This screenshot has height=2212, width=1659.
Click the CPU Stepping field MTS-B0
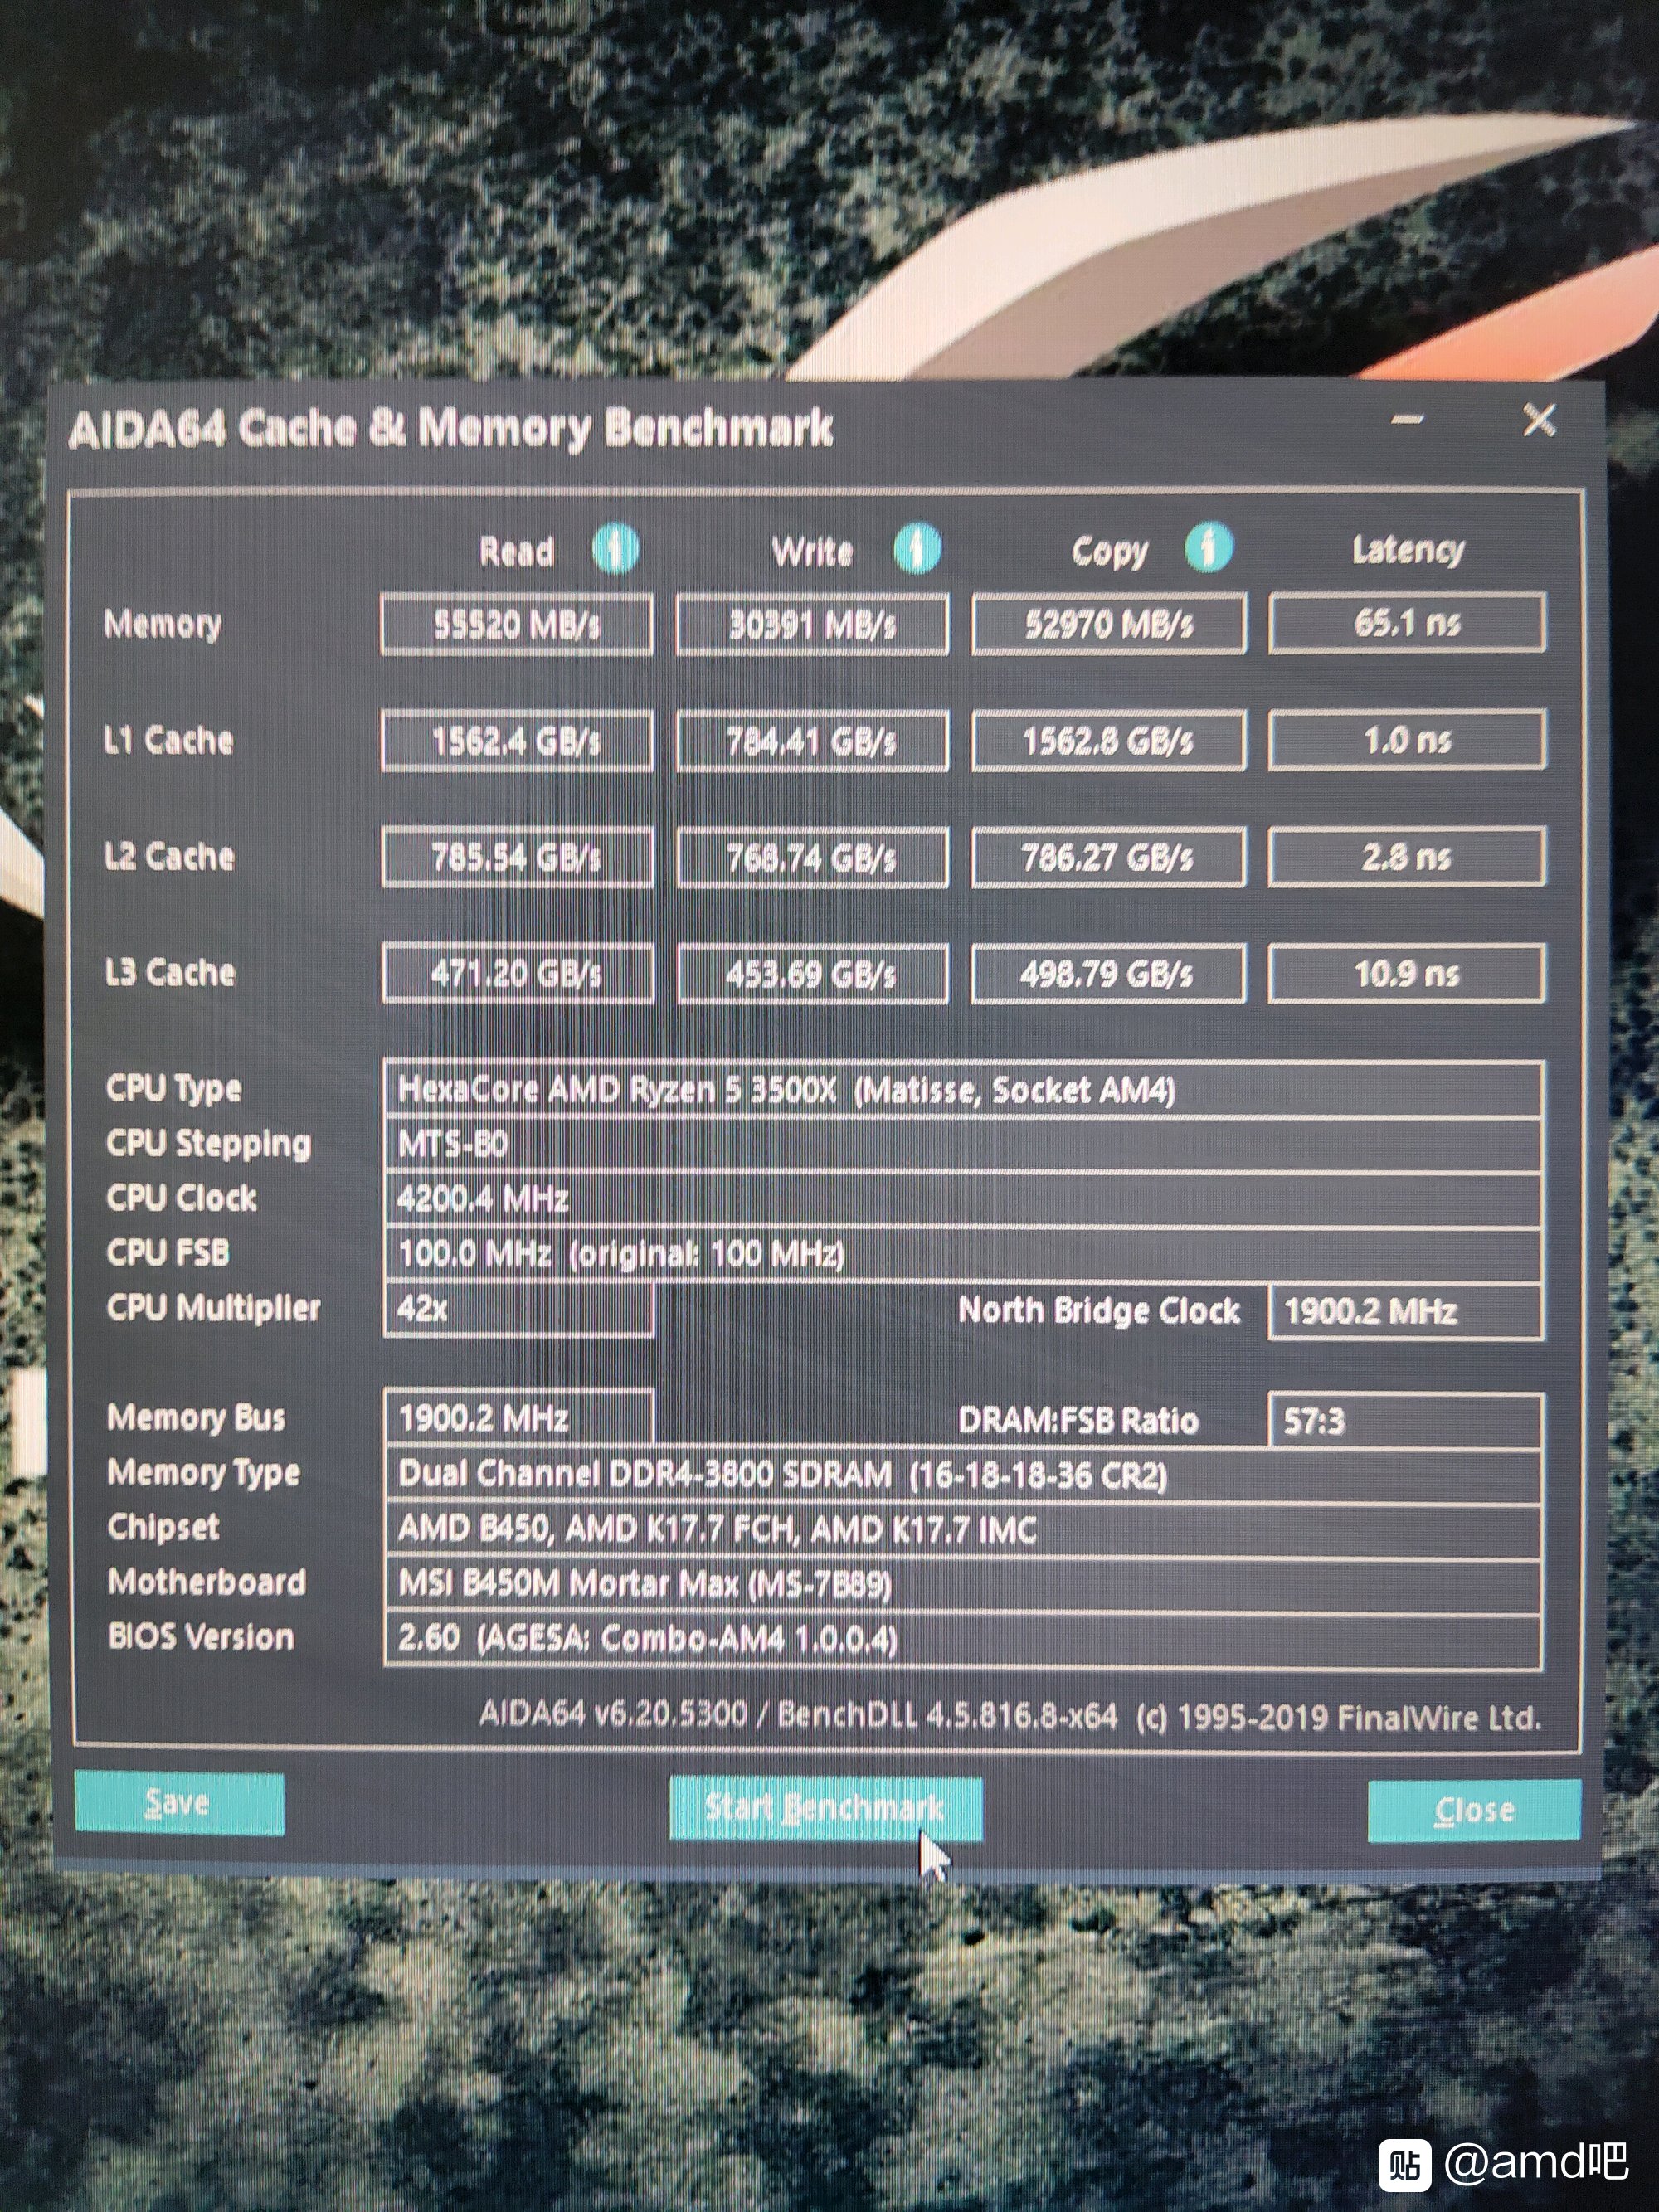[964, 1144]
